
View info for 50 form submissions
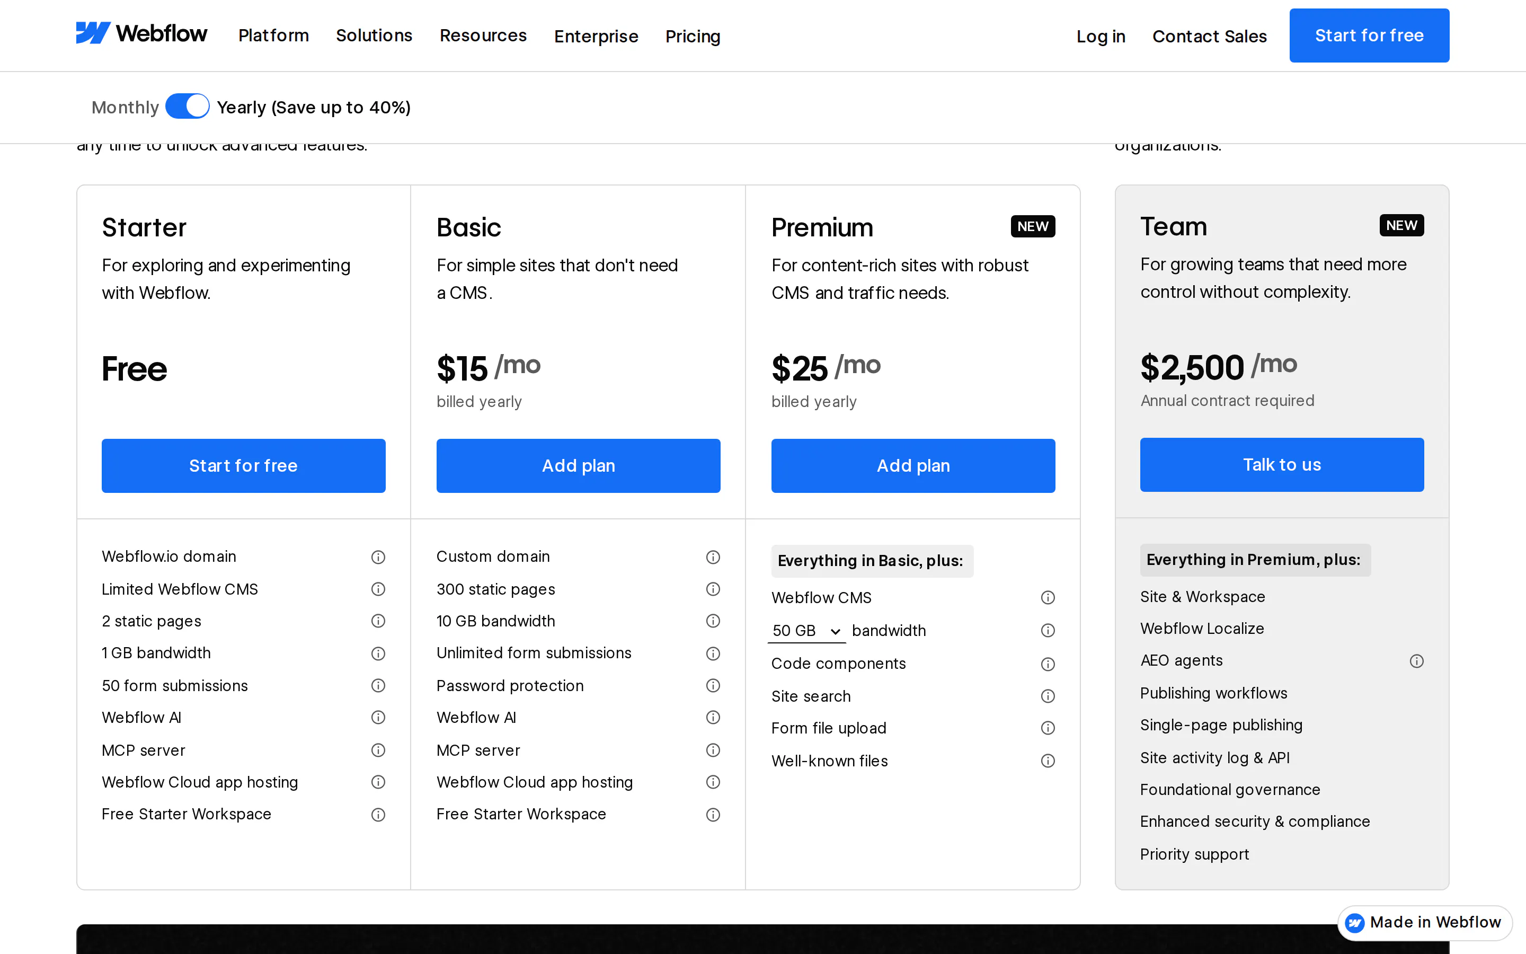tap(378, 686)
